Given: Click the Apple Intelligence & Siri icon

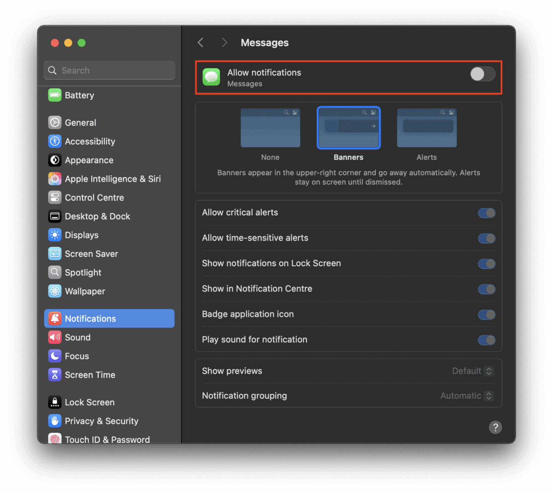Looking at the screenshot, I should pos(55,179).
